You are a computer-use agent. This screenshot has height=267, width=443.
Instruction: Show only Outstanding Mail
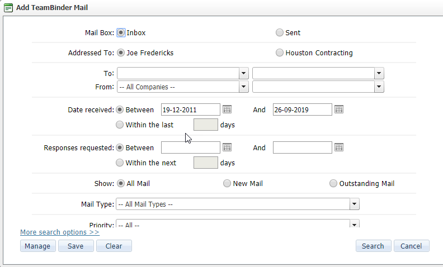tap(333, 183)
